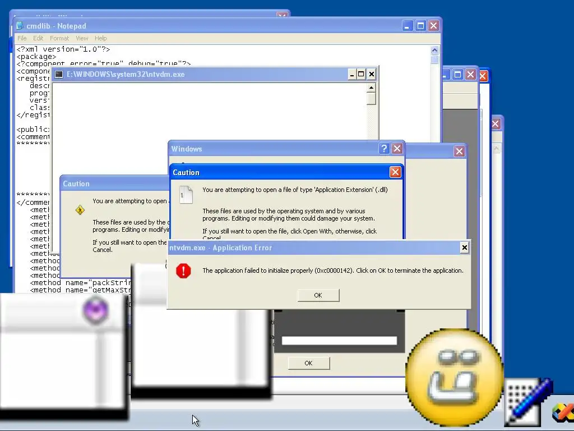Open the Edit menu in cmdlib Notepad
This screenshot has height=431, width=574.
click(x=38, y=38)
